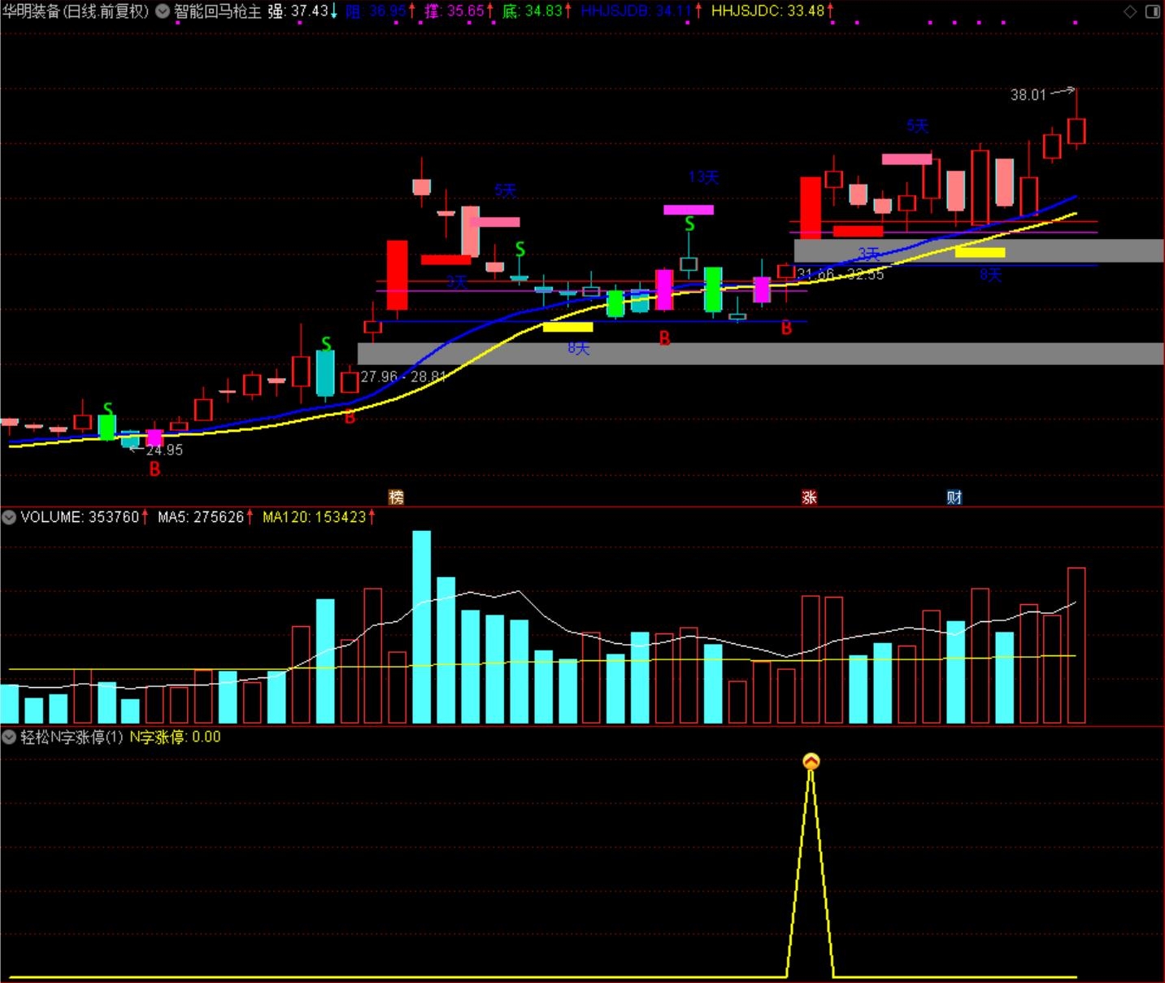Click the 涨 event marker

point(809,497)
